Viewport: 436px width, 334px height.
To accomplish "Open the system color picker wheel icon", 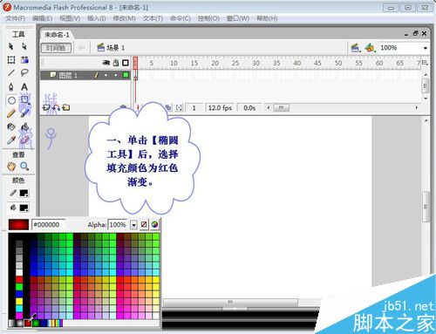I will pos(154,224).
